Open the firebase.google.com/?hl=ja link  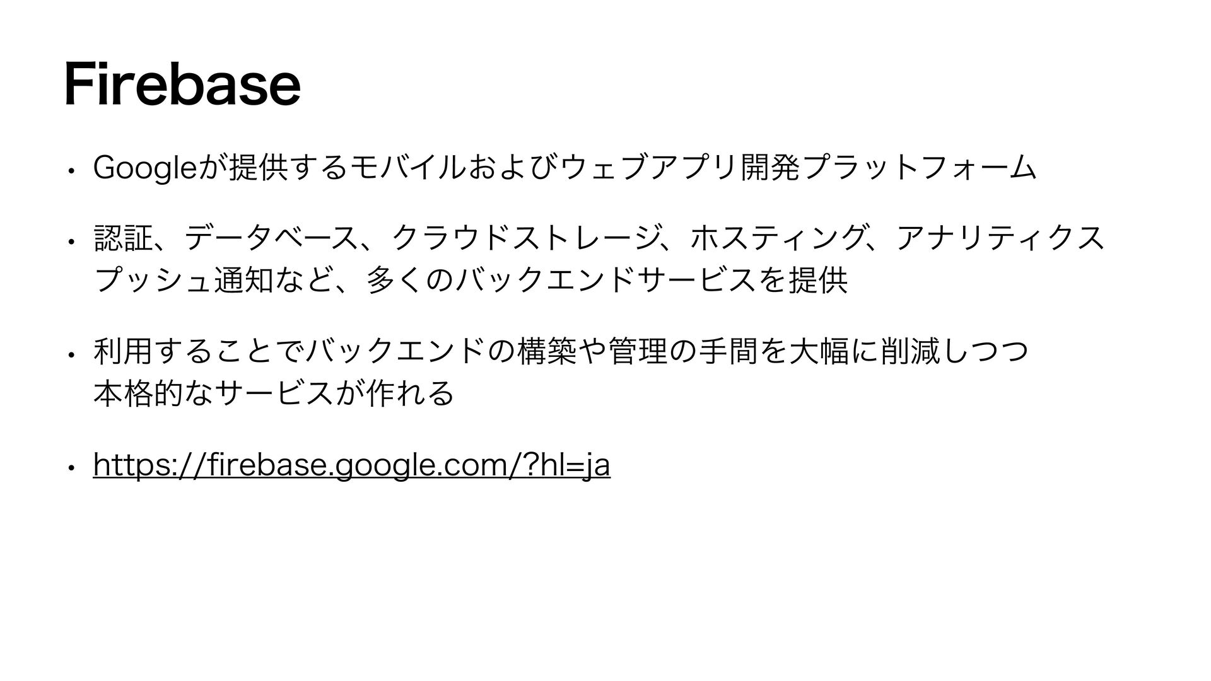pyautogui.click(x=351, y=467)
